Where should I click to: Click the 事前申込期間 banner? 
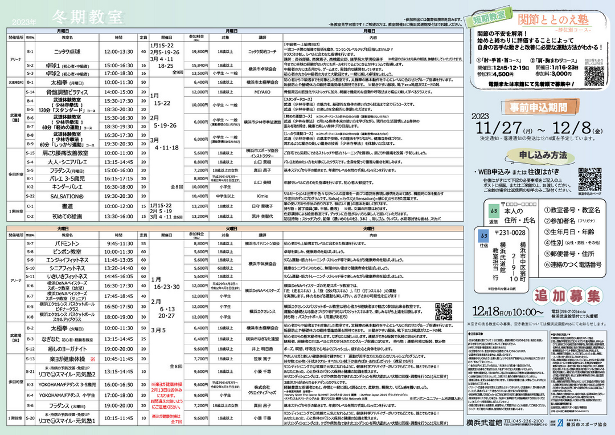[540, 107]
